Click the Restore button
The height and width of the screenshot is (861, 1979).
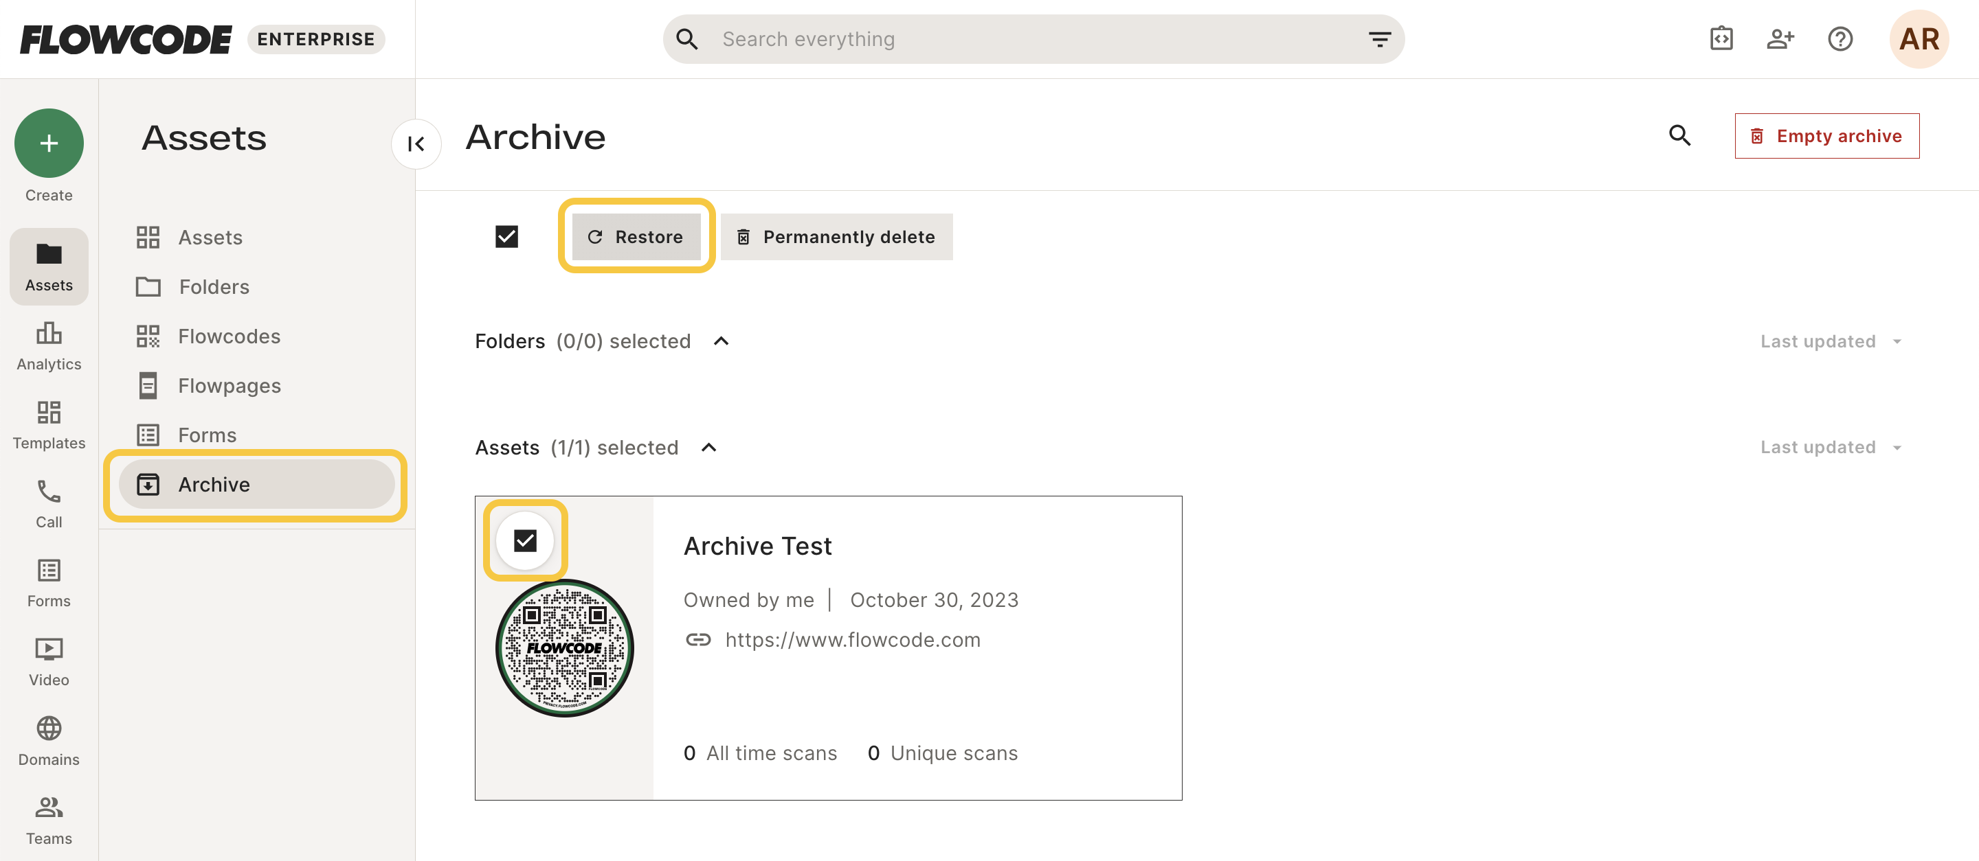coord(636,236)
